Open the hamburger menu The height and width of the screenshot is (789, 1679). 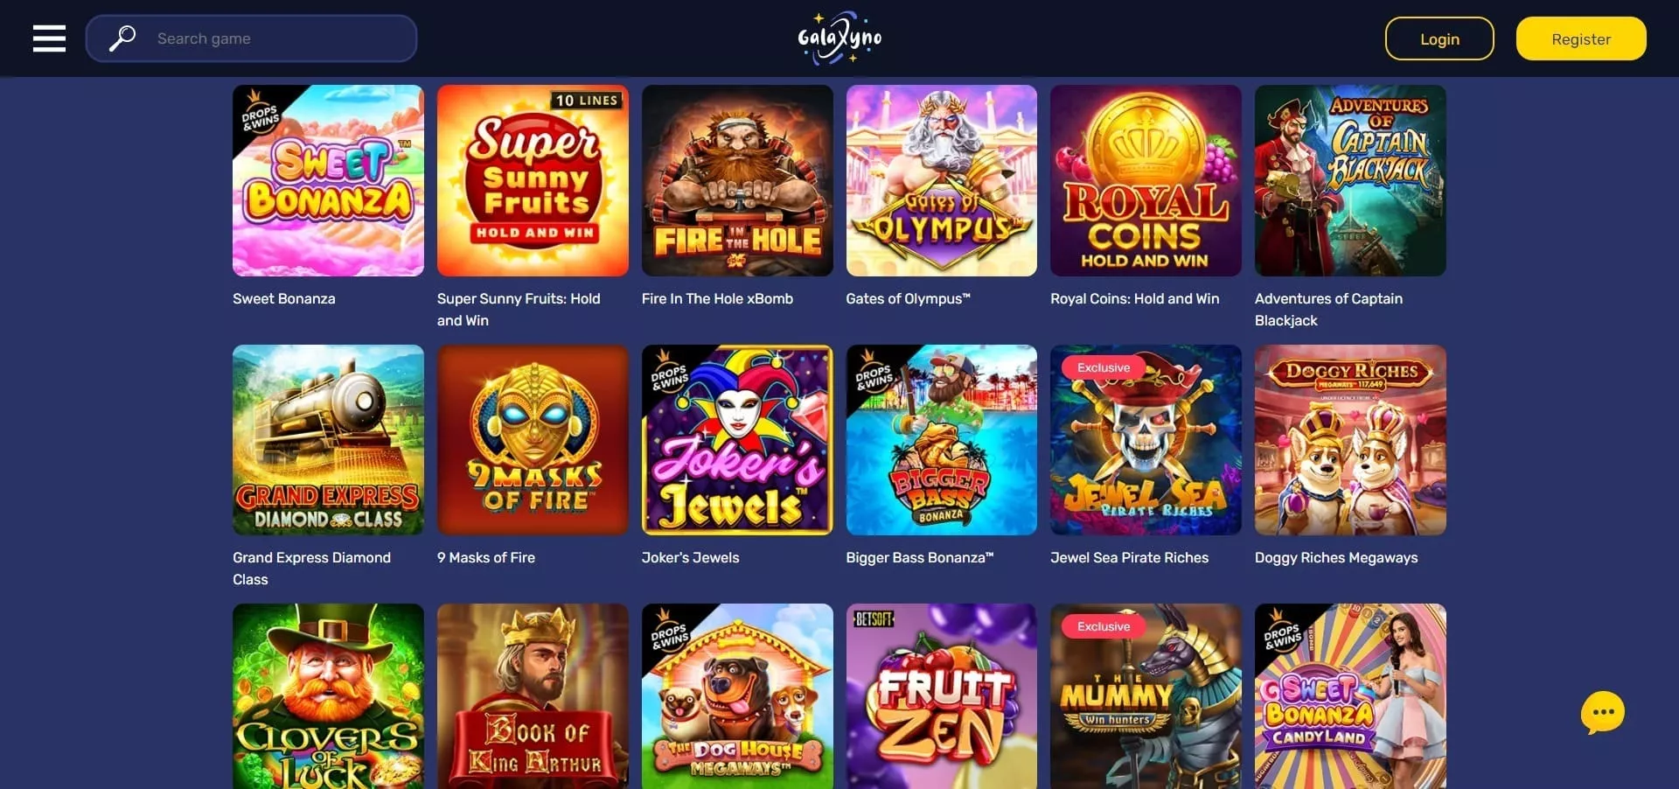(x=49, y=38)
